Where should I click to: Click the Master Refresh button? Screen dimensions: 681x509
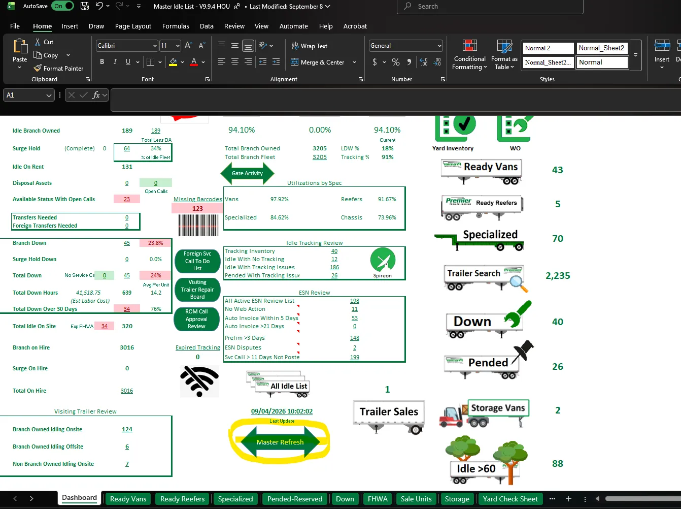point(280,442)
